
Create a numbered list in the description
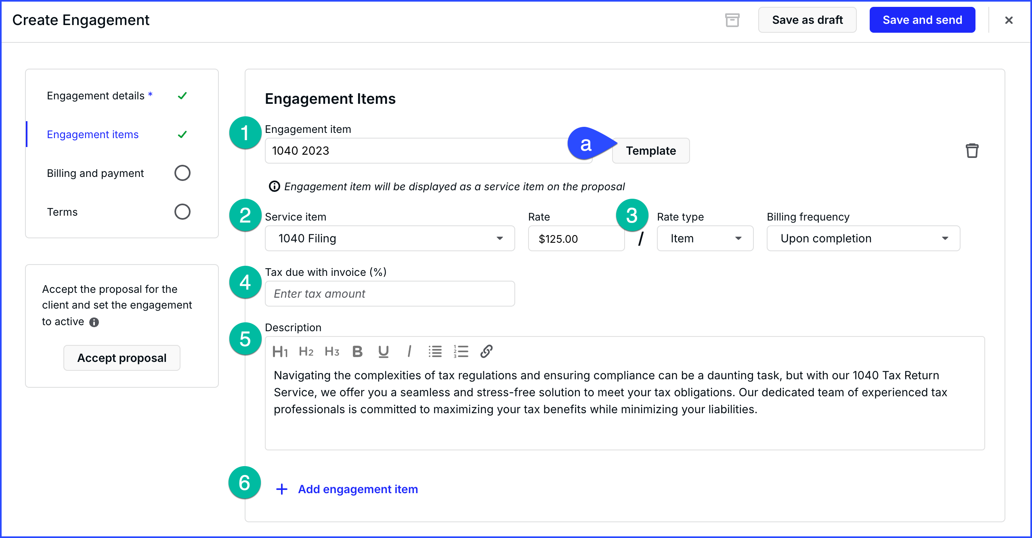(x=460, y=351)
